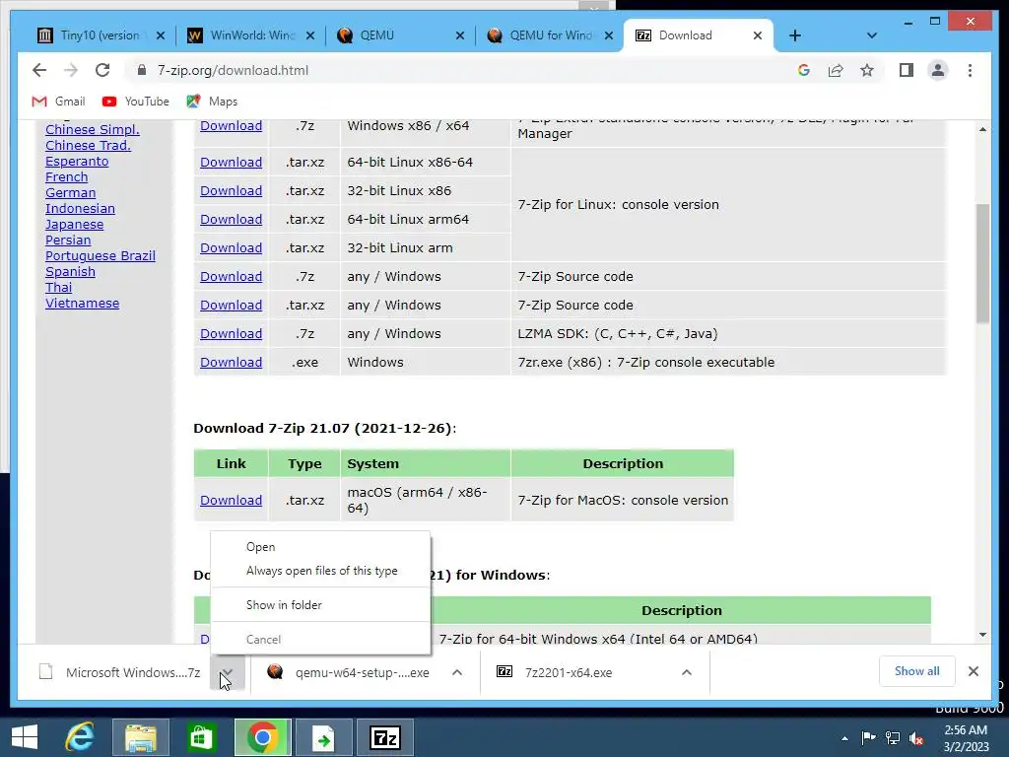This screenshot has width=1009, height=757.
Task: Click the muted volume tray icon
Action: pos(916,738)
